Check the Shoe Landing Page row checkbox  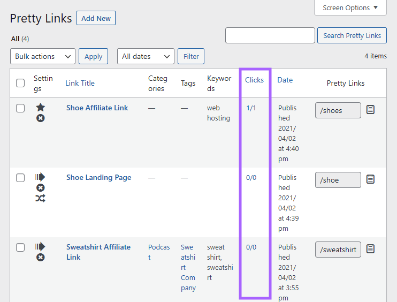[x=20, y=178]
